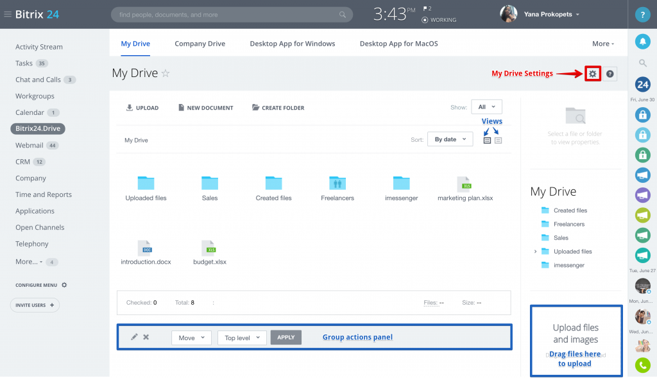657x378 pixels.
Task: Open Yana Prokopets user menu arrow
Action: pyautogui.click(x=577, y=15)
